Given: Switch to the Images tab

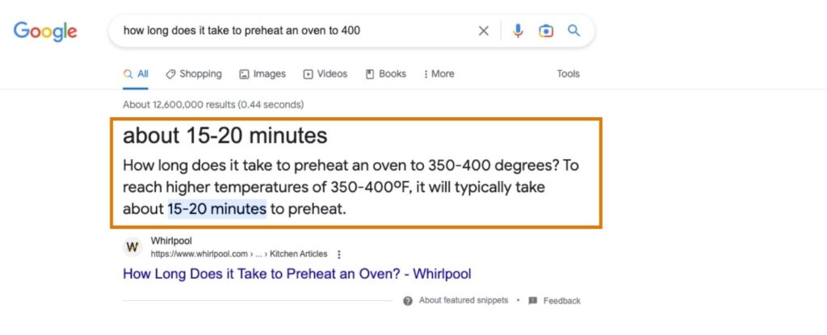Looking at the screenshot, I should [x=262, y=73].
